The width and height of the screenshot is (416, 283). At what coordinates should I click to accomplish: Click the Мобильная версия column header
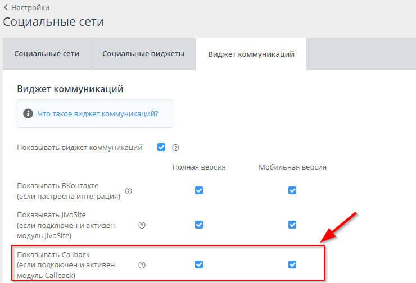pyautogui.click(x=292, y=167)
